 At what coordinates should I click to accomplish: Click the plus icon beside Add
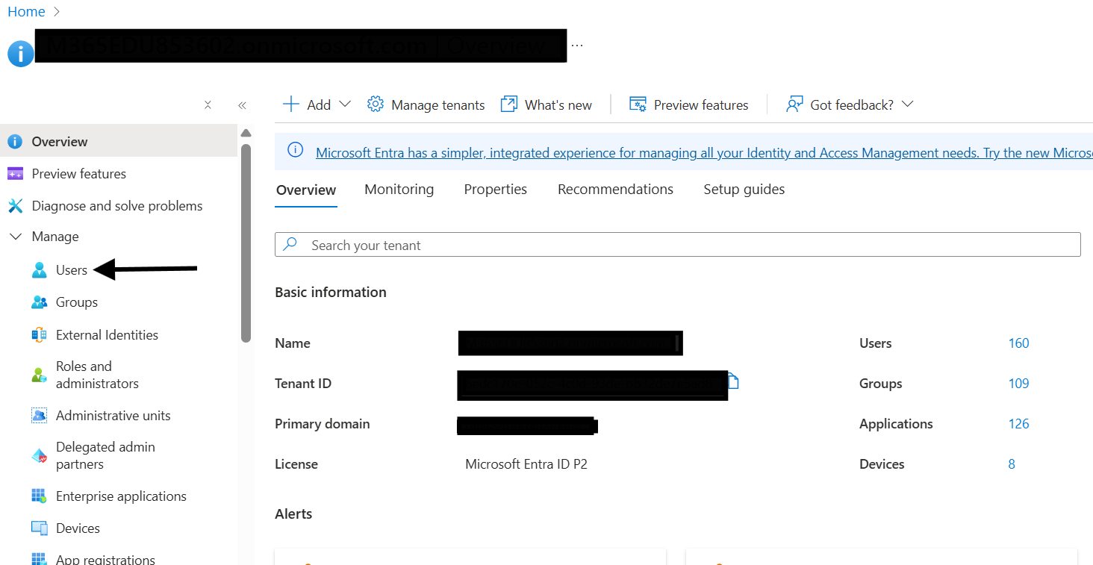point(291,104)
